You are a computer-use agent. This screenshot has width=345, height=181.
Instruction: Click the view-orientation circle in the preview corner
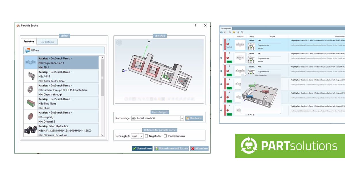tap(119, 43)
